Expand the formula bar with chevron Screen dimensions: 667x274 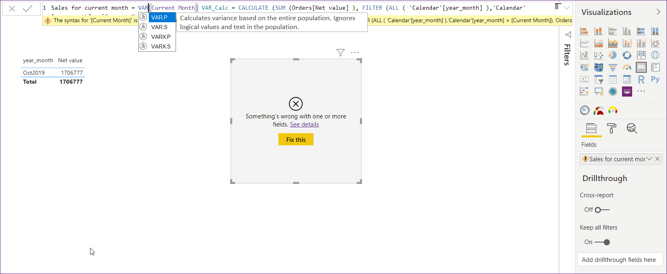(x=566, y=8)
